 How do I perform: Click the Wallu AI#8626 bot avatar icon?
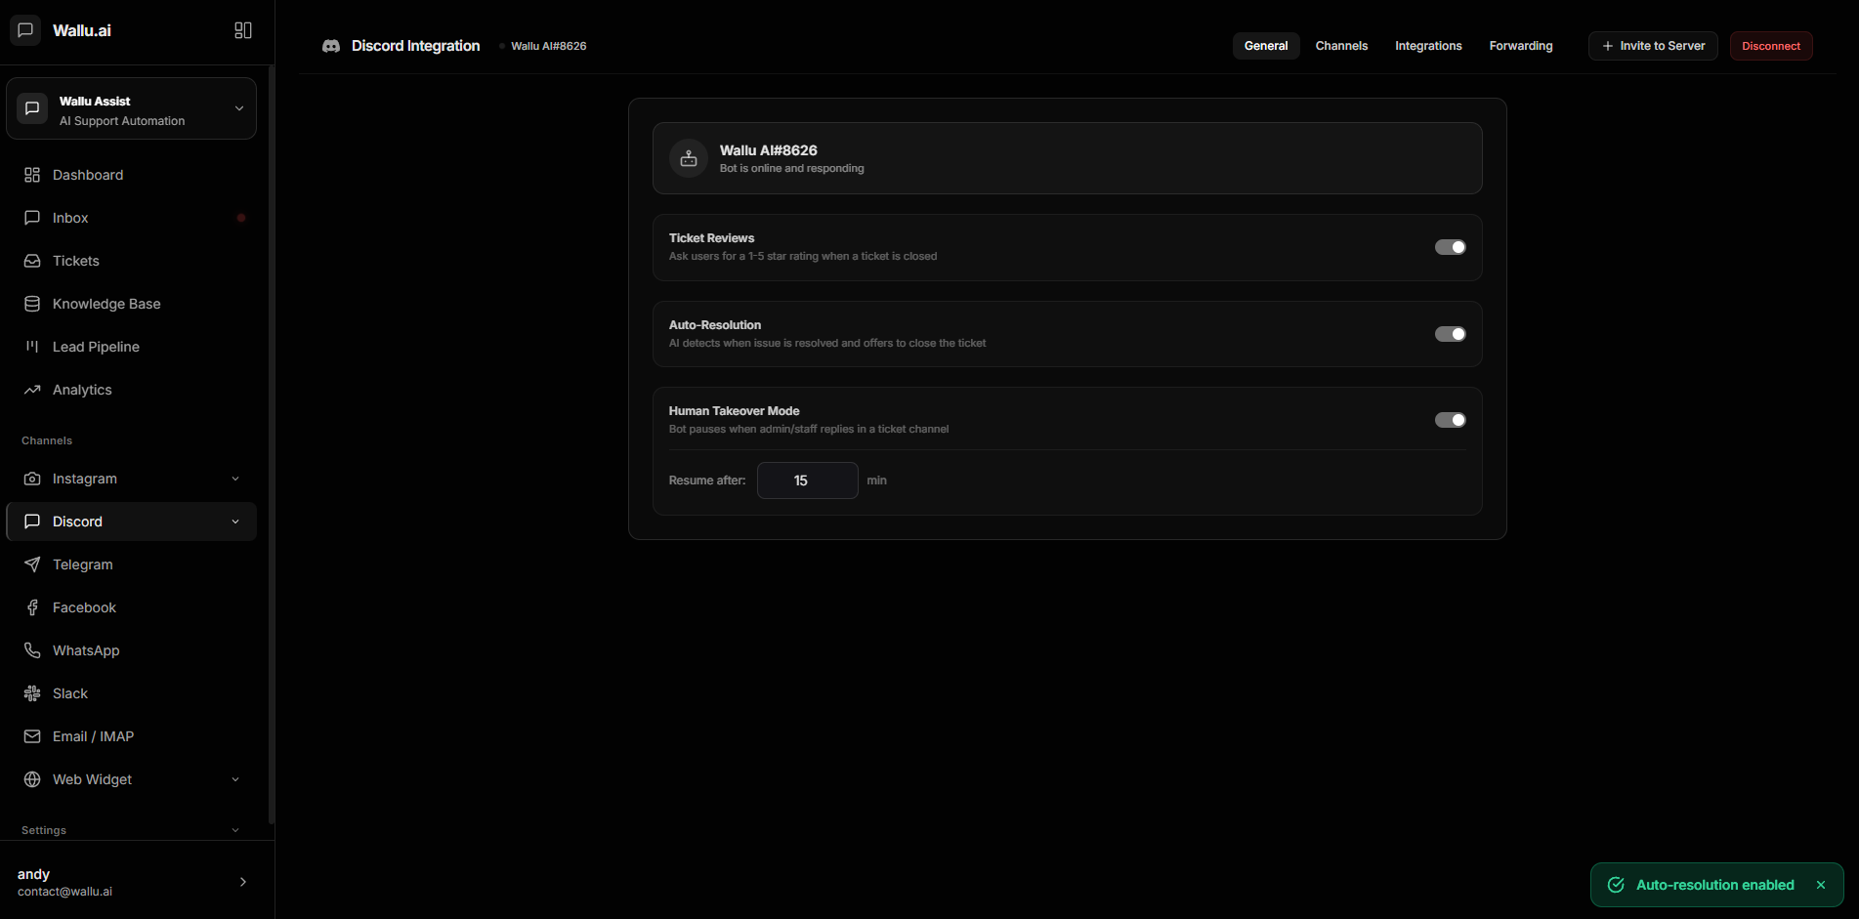point(689,158)
